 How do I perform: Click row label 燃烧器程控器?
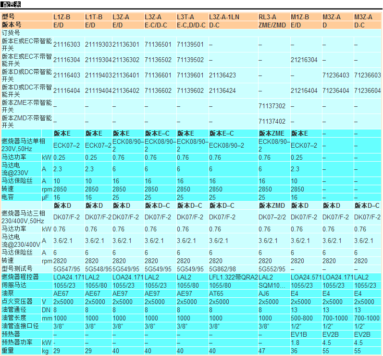click(x=20, y=277)
